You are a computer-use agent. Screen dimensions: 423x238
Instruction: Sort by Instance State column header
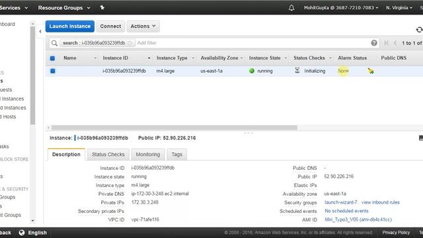coord(264,58)
